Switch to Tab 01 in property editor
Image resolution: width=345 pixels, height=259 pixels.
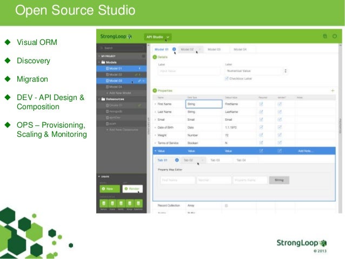click(x=162, y=160)
